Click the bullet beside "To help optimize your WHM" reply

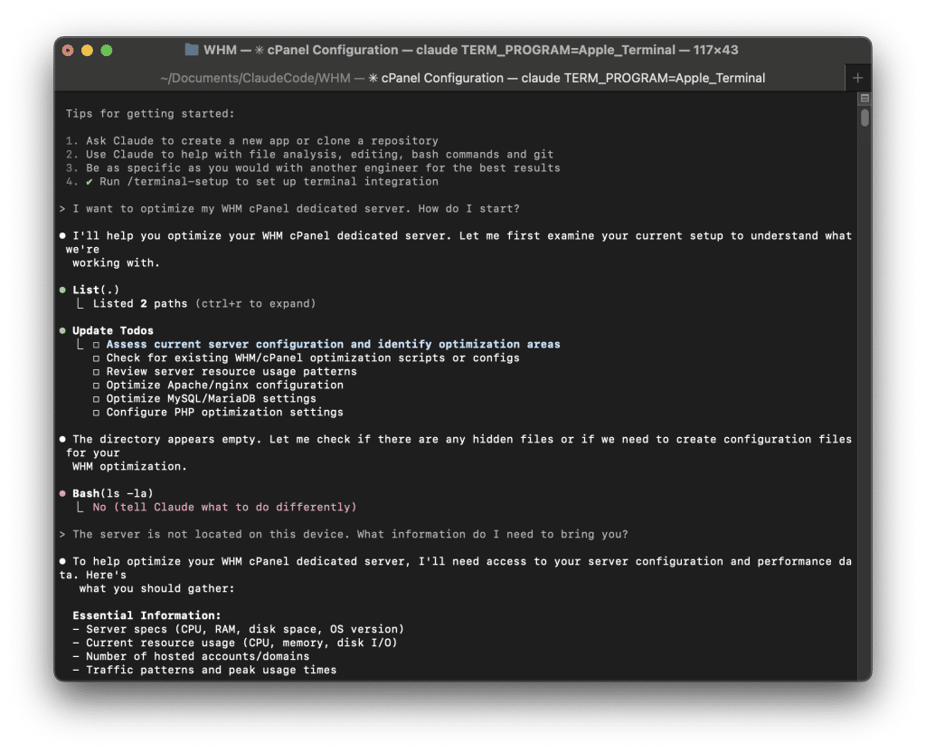coord(61,561)
